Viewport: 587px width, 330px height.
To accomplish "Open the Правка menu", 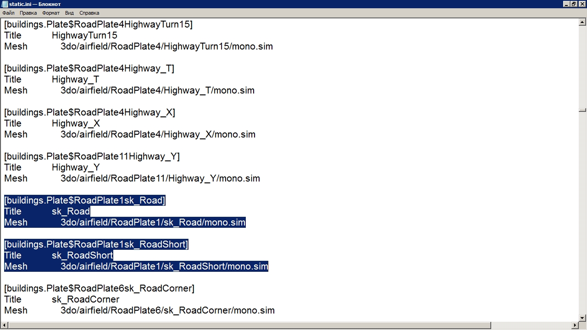I will [x=28, y=13].
